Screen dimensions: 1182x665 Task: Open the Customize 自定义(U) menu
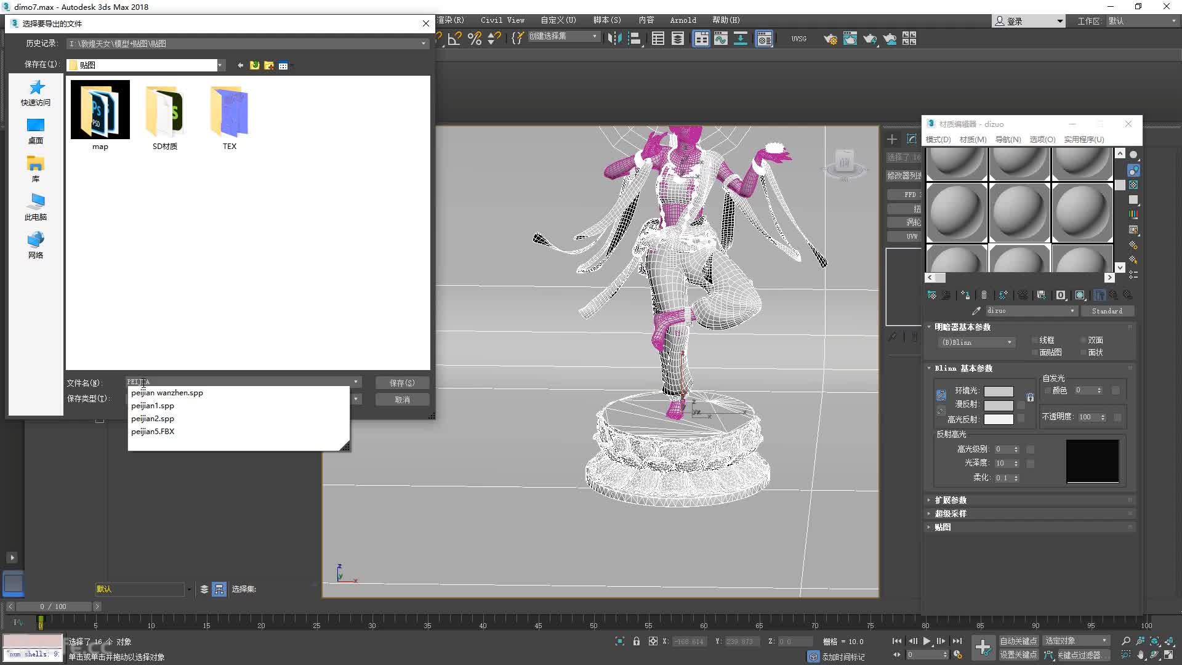(558, 20)
